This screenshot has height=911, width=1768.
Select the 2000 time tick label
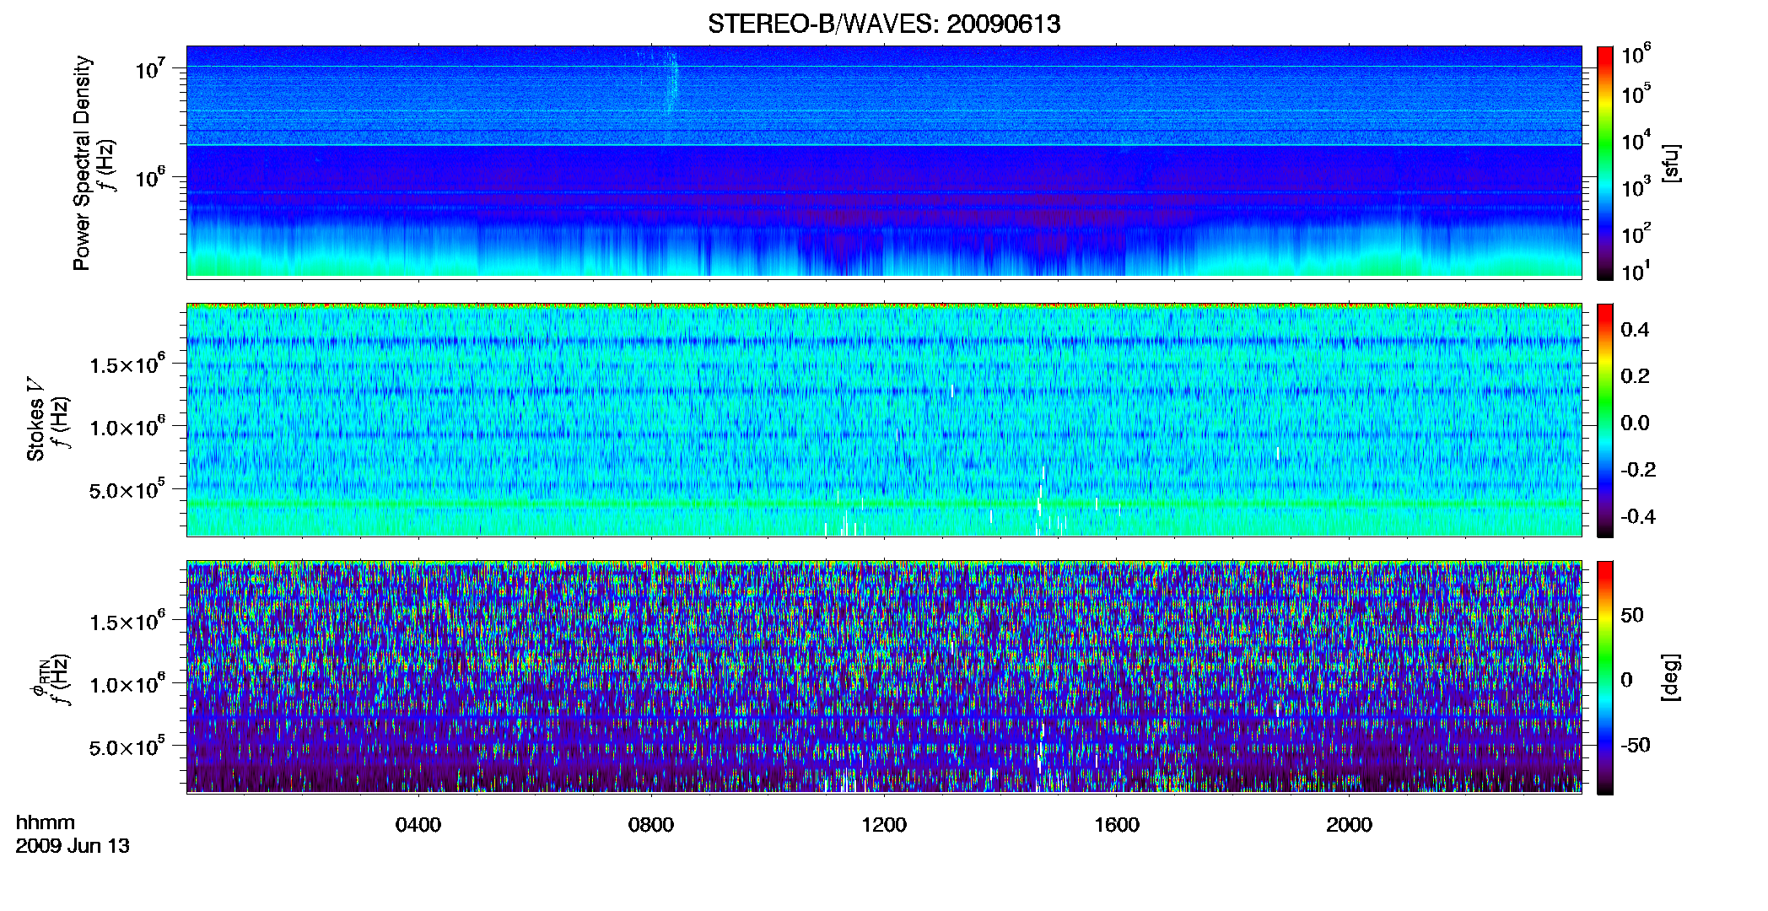click(1349, 825)
